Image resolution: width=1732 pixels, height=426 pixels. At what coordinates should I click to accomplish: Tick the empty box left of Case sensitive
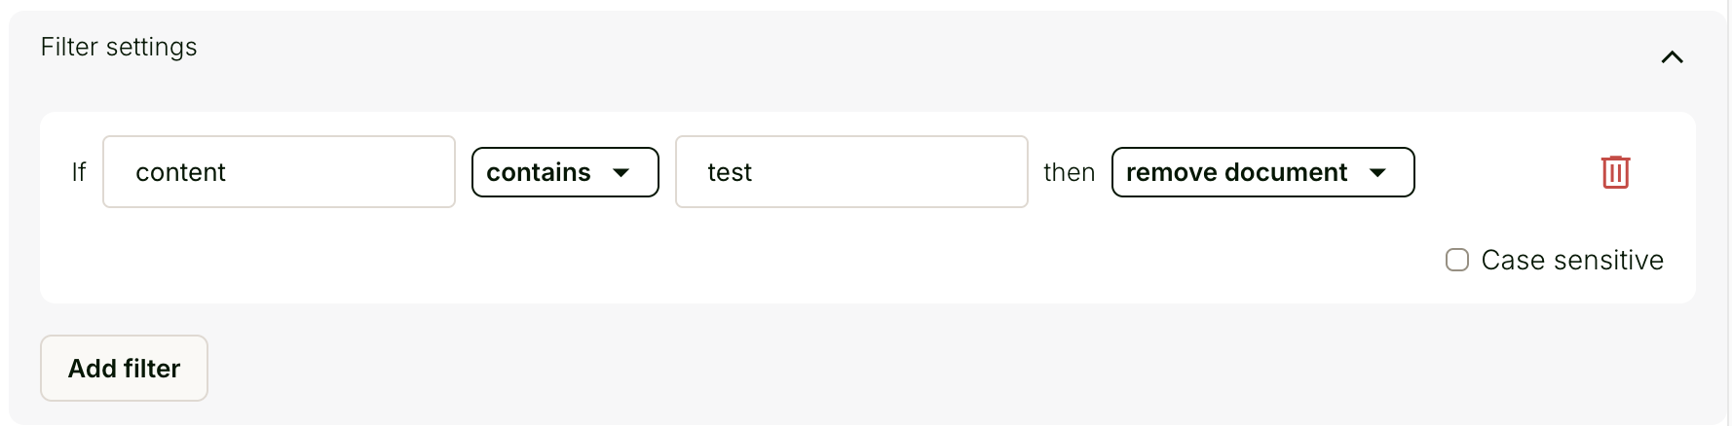click(x=1457, y=260)
